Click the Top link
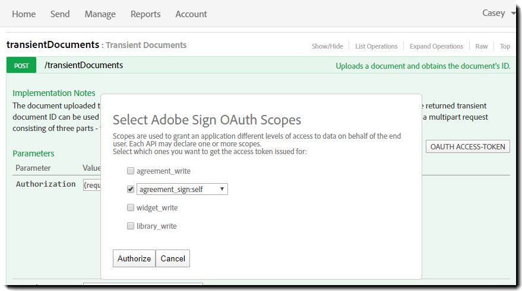 [505, 46]
